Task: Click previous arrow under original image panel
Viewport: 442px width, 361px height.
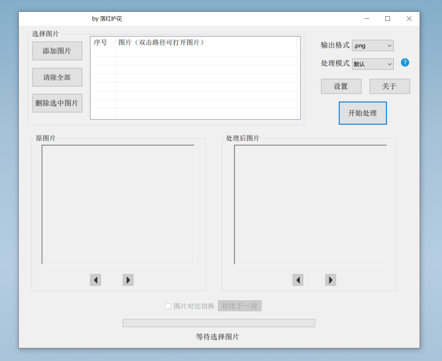Action: pyautogui.click(x=95, y=280)
